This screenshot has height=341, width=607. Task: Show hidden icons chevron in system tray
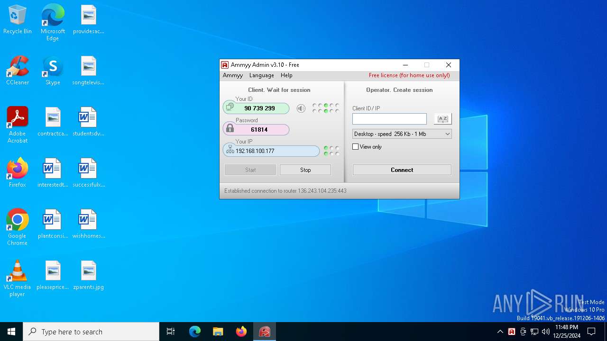click(x=500, y=332)
